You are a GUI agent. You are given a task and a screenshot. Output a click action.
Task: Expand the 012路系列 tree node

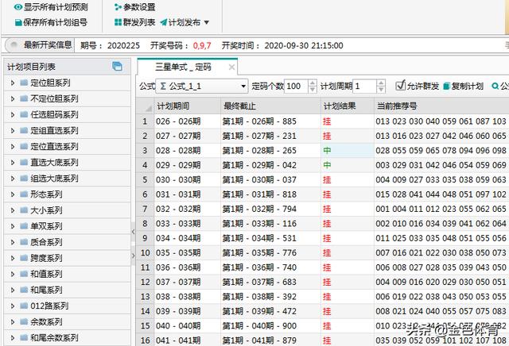coord(13,306)
